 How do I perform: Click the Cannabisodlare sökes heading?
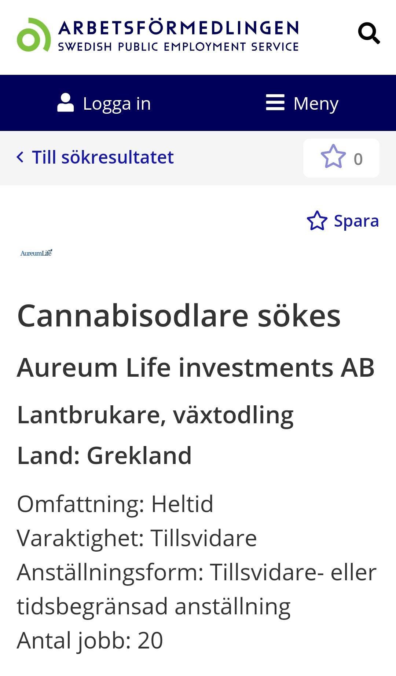(x=179, y=315)
